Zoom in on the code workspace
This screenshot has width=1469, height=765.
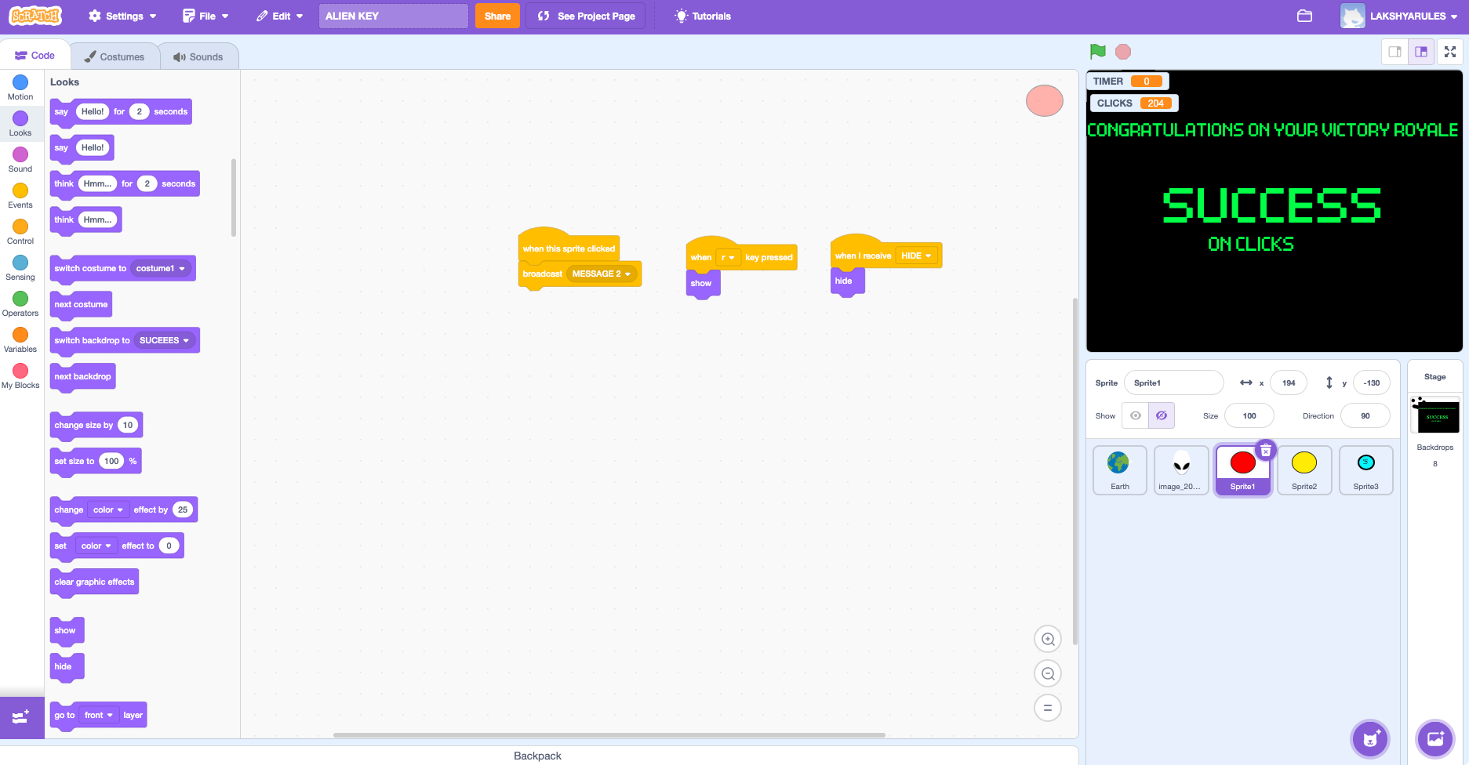(1048, 638)
